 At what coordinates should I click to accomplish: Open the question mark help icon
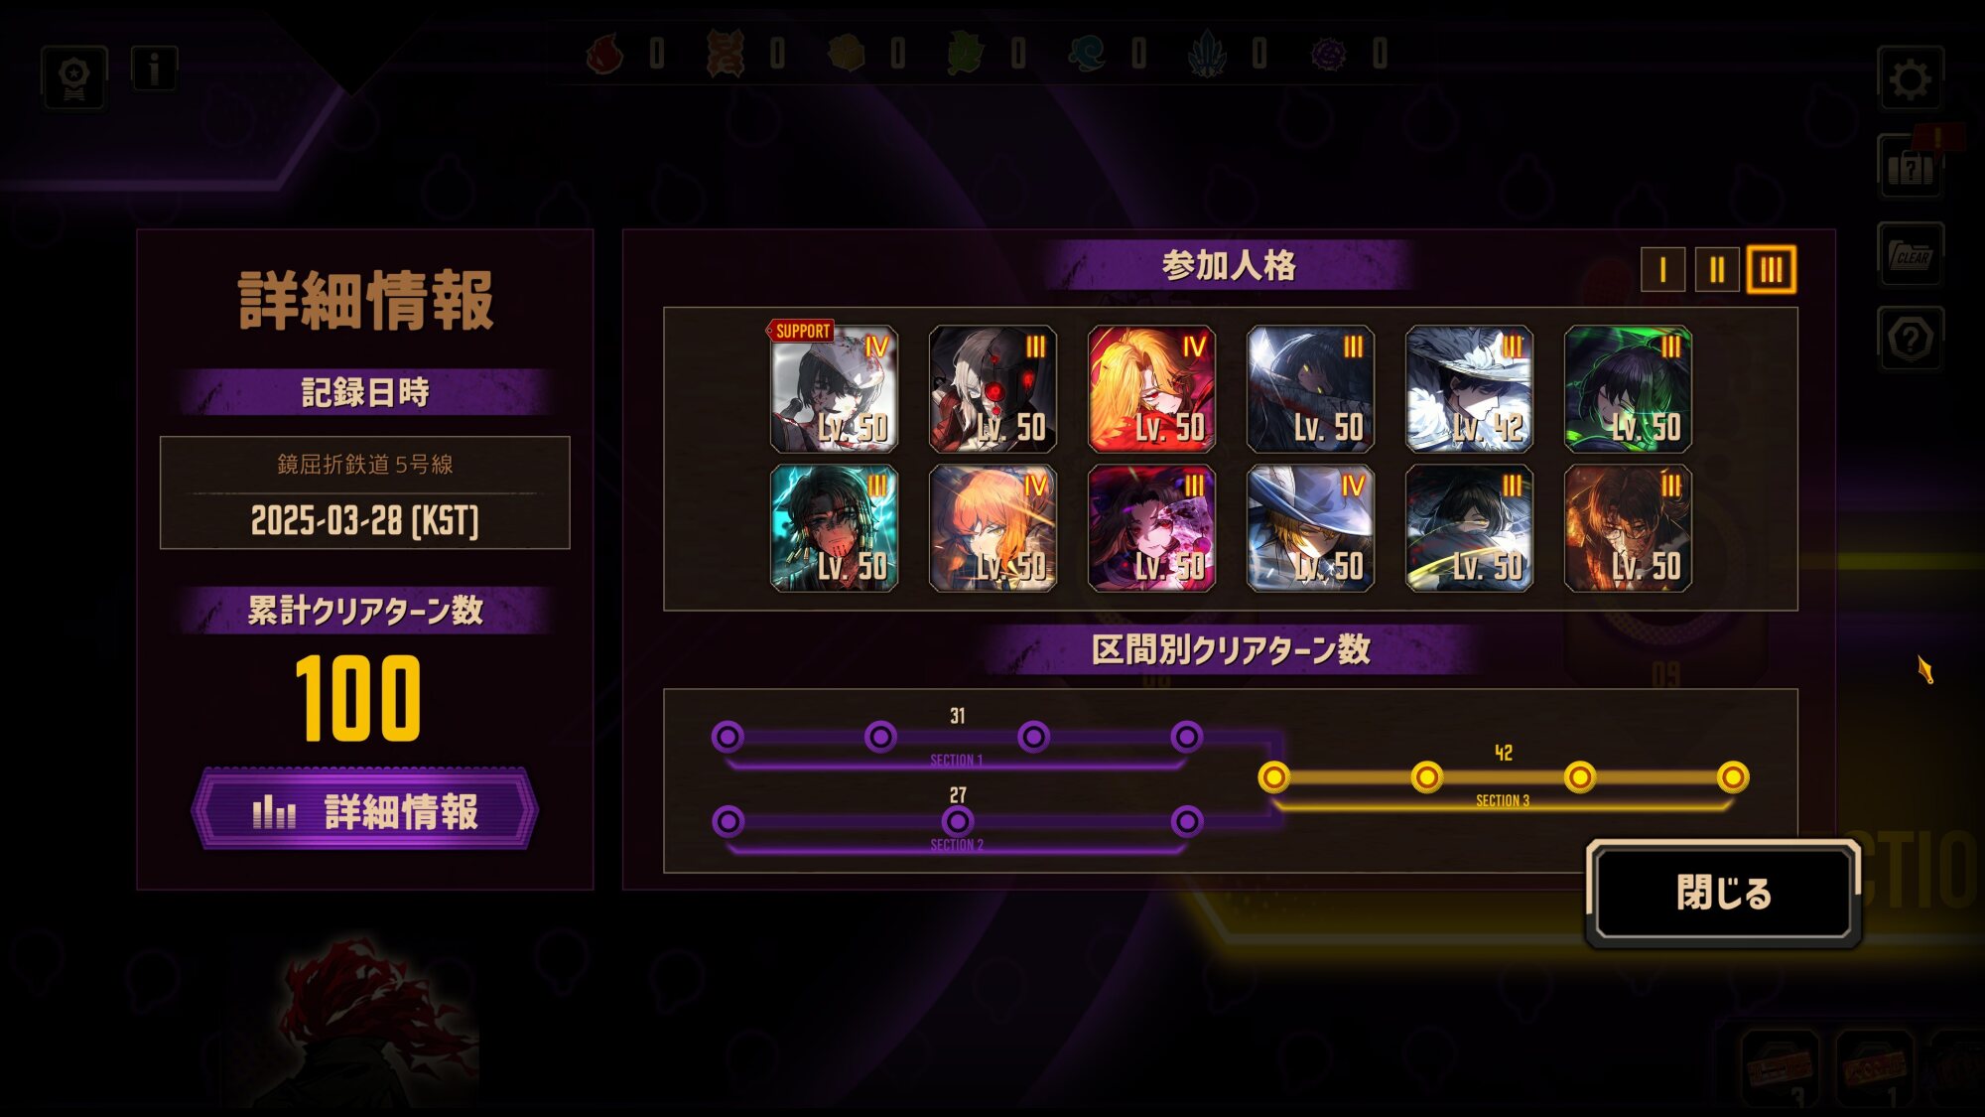pyautogui.click(x=1910, y=339)
